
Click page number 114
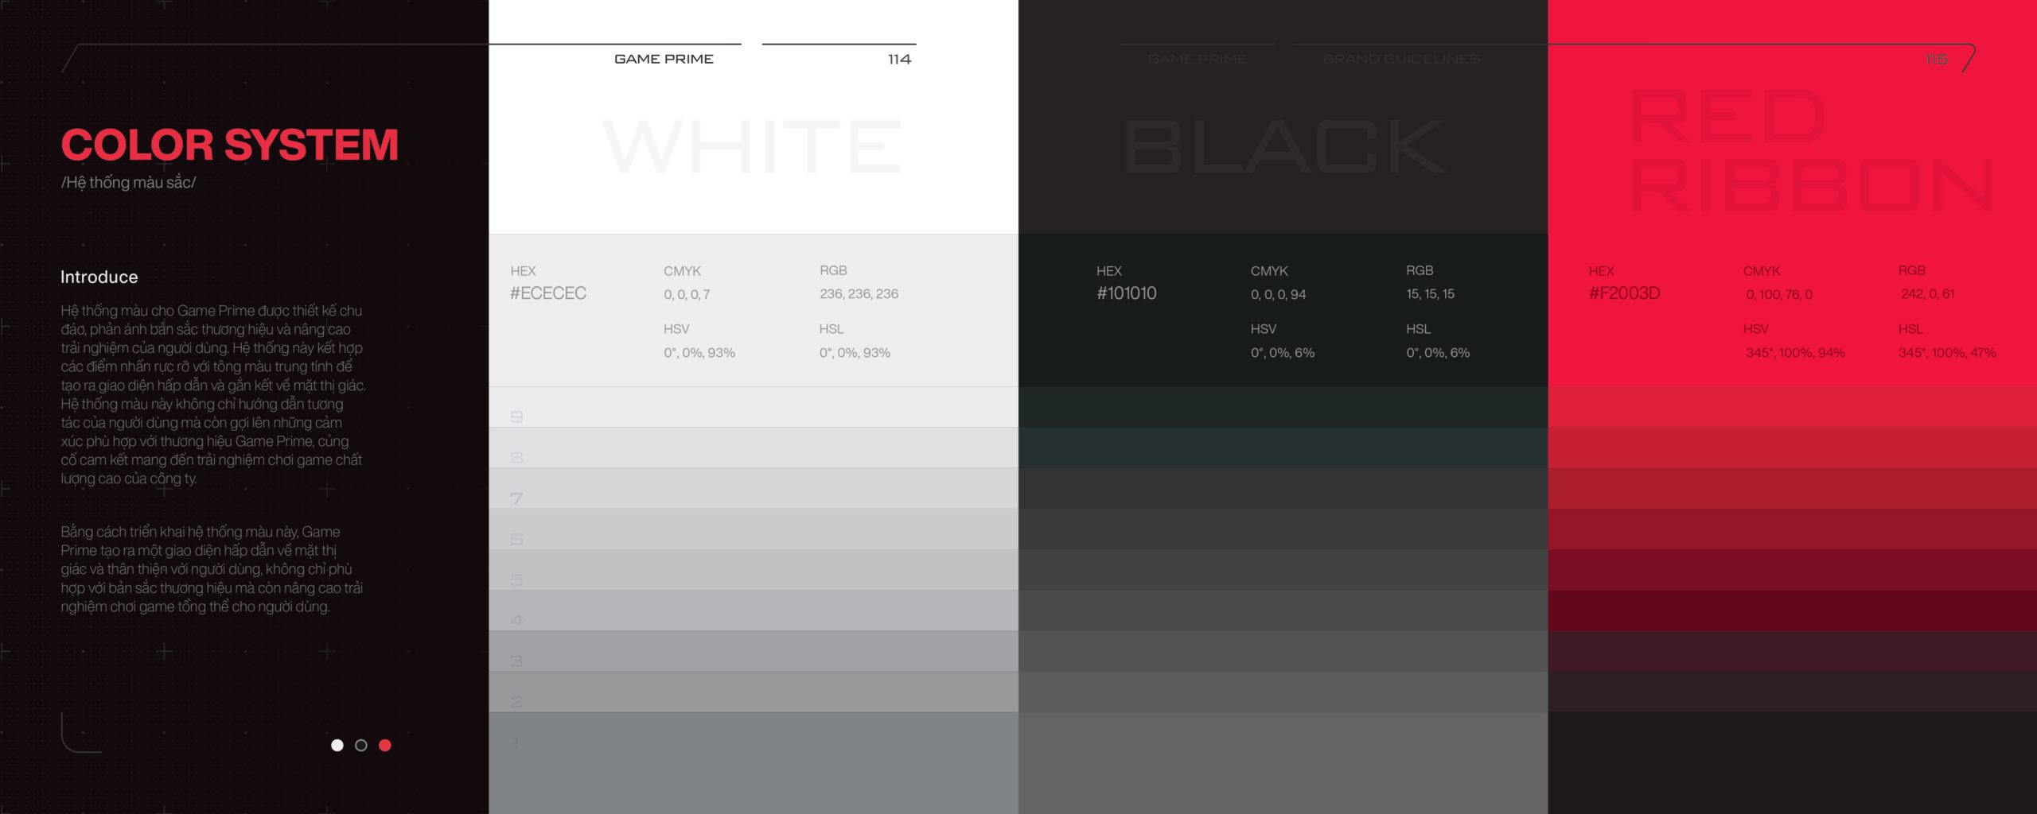click(x=899, y=59)
